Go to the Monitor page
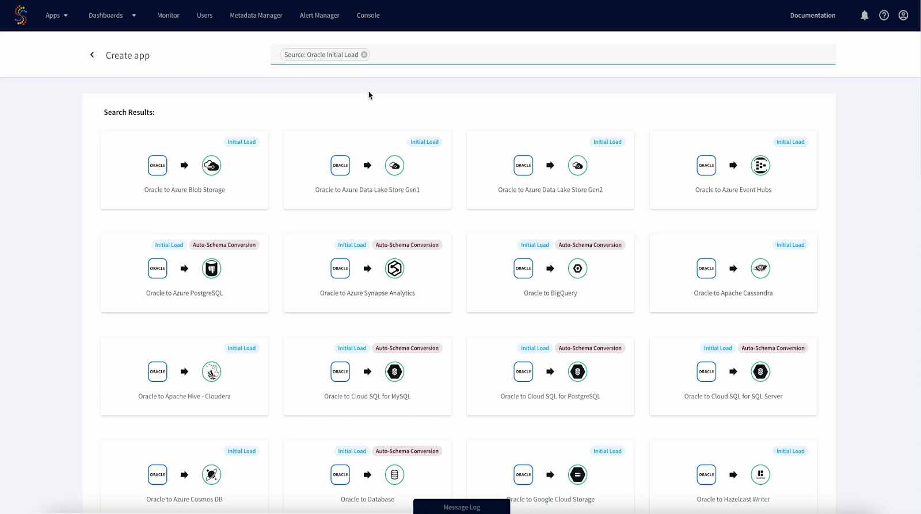 pos(168,16)
